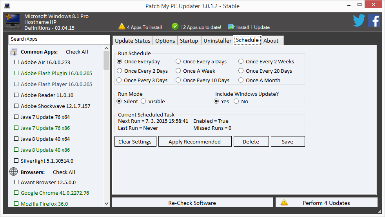This screenshot has height=217, width=385.
Task: Open the Options tab
Action: tap(165, 41)
